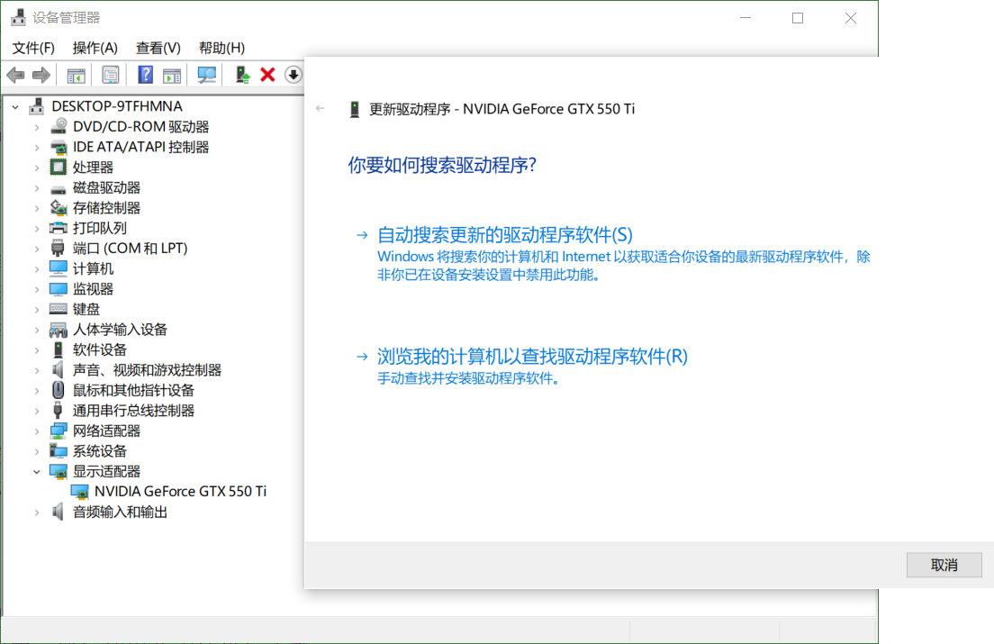Select the Update driver toolbar icon
994x644 pixels.
tap(241, 75)
